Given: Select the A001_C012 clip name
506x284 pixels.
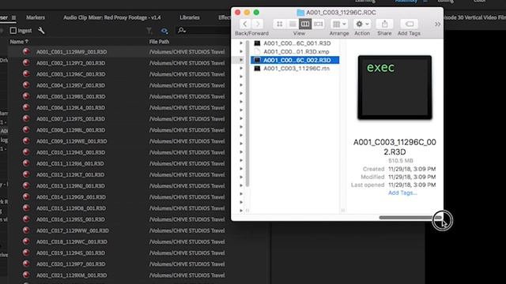Looking at the screenshot, I should click(70, 174).
